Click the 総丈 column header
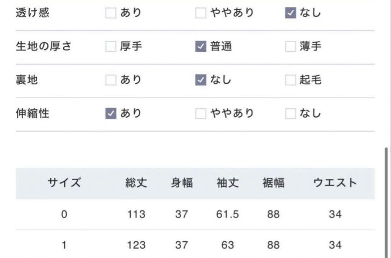This screenshot has width=391, height=258. tap(136, 183)
